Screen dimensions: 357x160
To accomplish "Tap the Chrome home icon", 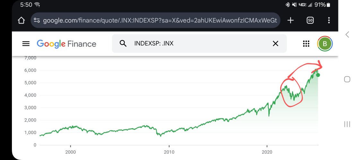I will coord(21,20).
